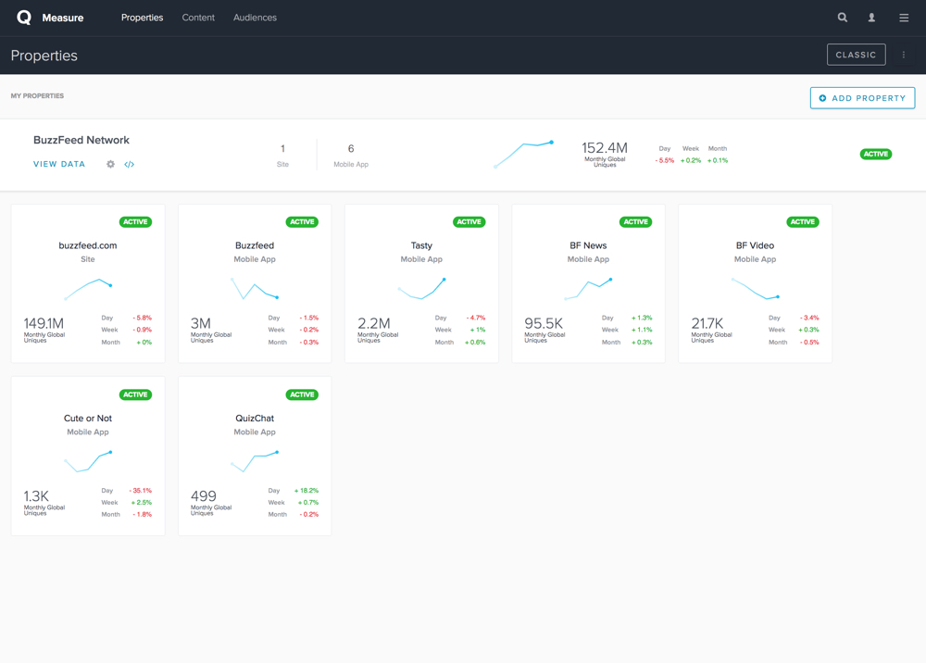The height and width of the screenshot is (663, 926).
Task: Click the 1.3K uniques value
Action: [36, 496]
